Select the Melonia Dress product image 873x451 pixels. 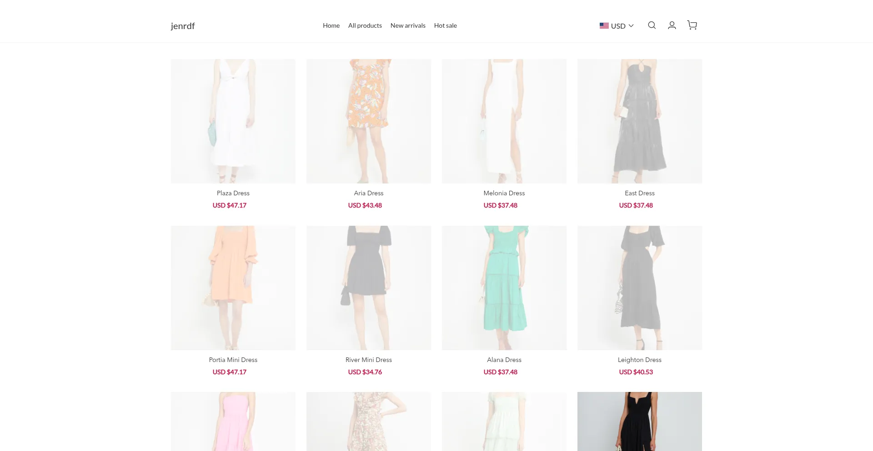click(504, 121)
